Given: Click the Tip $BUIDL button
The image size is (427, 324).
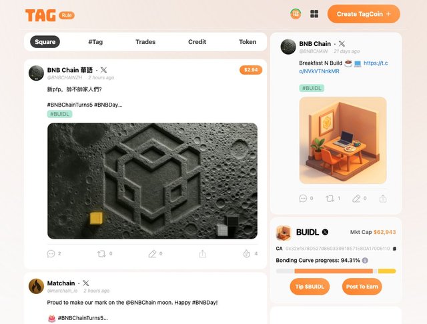Looking at the screenshot, I should [x=310, y=287].
